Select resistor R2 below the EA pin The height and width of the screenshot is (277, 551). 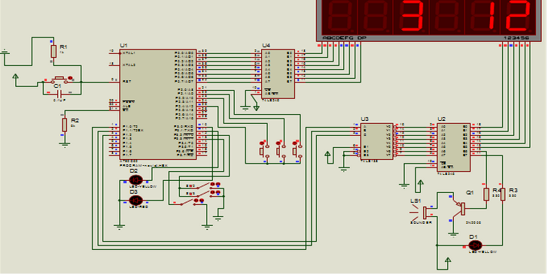pyautogui.click(x=64, y=125)
